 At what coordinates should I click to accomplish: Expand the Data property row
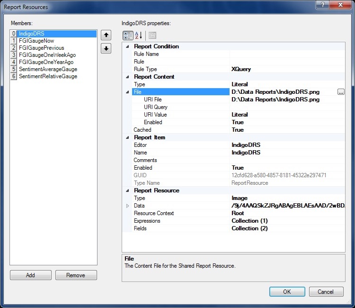pyautogui.click(x=127, y=206)
